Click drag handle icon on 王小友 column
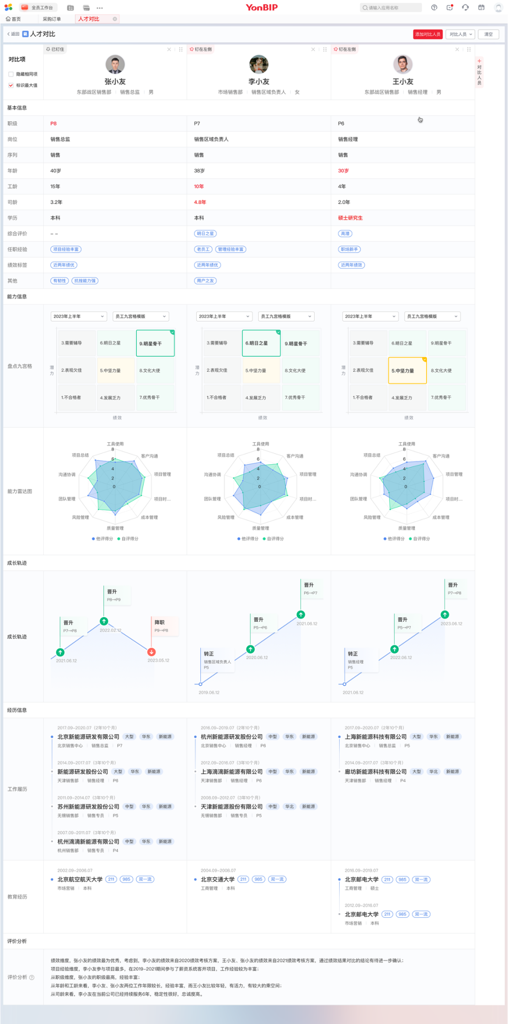This screenshot has width=508, height=1024. pyautogui.click(x=468, y=49)
